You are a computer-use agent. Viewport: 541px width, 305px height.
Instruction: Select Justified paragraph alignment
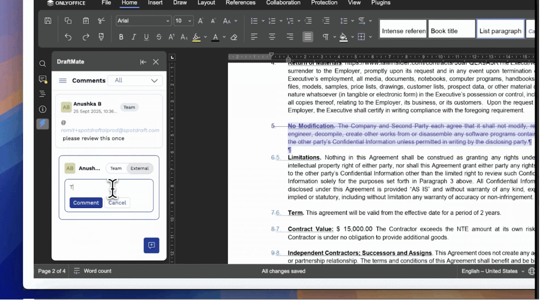307,37
